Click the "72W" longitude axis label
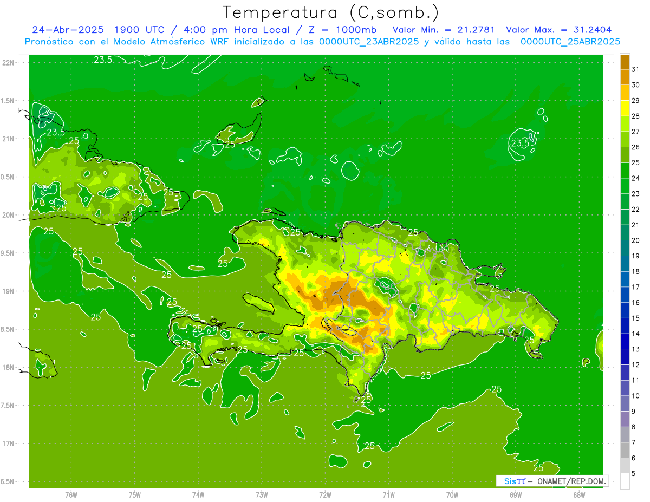The height and width of the screenshot is (502, 650). (x=325, y=494)
